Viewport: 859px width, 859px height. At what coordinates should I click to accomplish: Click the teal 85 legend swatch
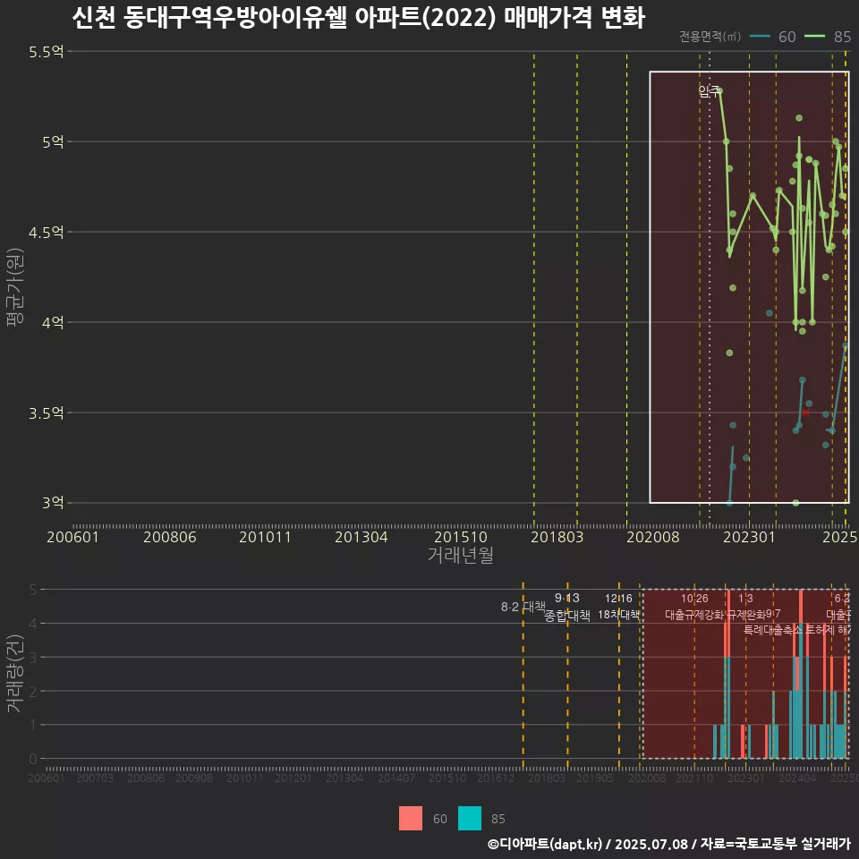[x=470, y=818]
